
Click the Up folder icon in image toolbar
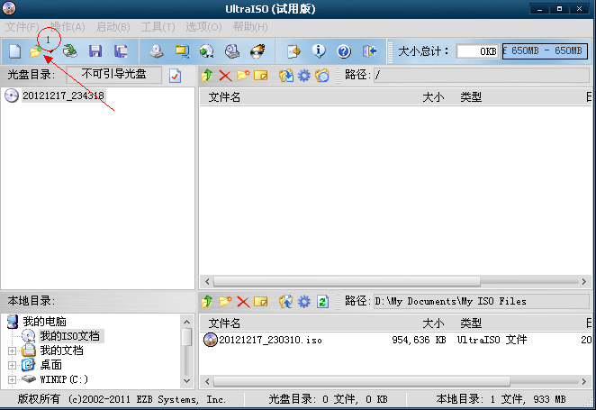[207, 76]
